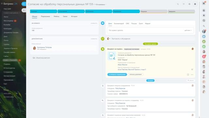The width and height of the screenshot is (209, 118).
Task: Click the Завершить stage
Action: coord(181,11)
